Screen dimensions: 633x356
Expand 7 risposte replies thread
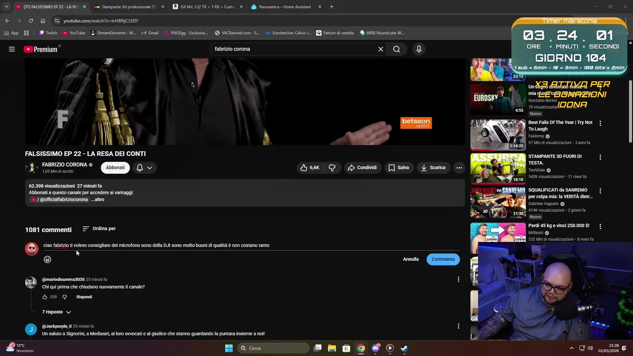[x=56, y=312]
